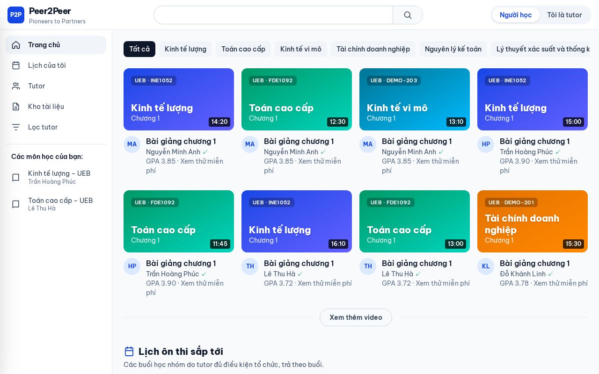
Task: Click the MA avatar under the 14:20 video
Action: click(132, 144)
